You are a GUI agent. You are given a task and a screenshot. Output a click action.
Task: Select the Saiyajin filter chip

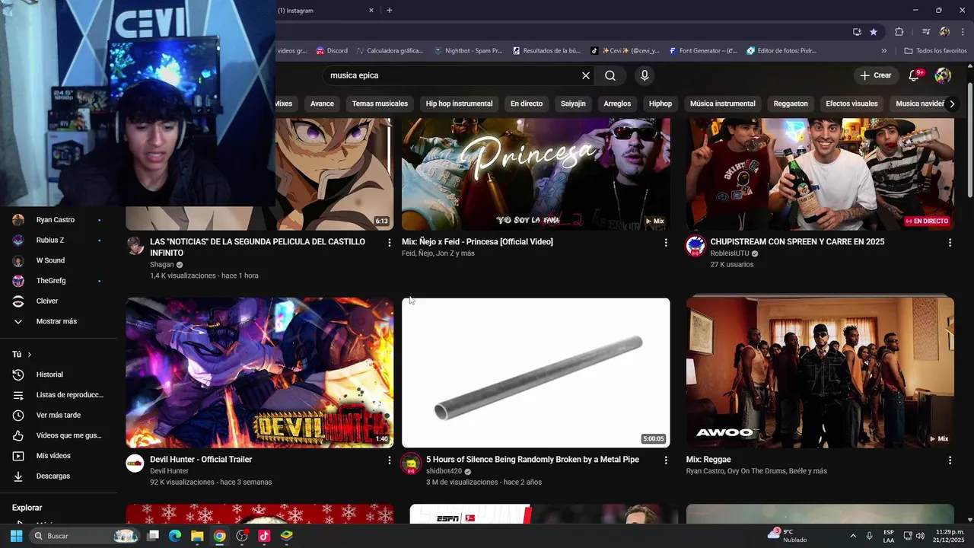coord(573,104)
